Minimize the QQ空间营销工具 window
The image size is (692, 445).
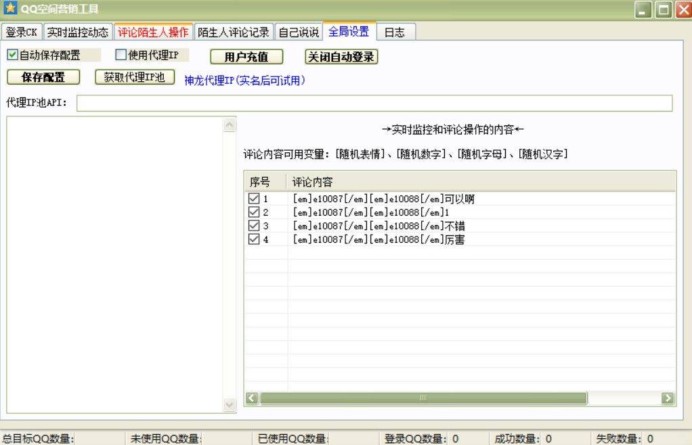(x=643, y=9)
